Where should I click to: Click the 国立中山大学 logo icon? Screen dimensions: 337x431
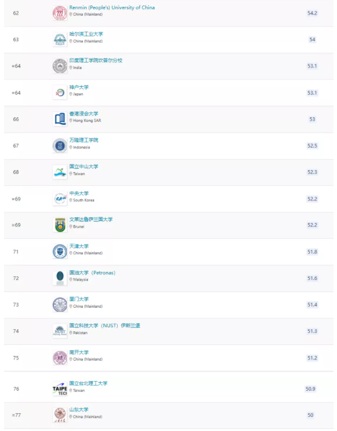tap(60, 172)
